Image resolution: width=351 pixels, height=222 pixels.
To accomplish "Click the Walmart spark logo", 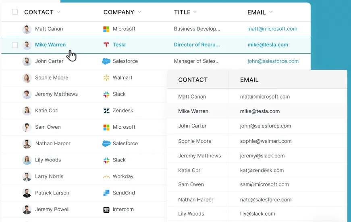I will (106, 77).
